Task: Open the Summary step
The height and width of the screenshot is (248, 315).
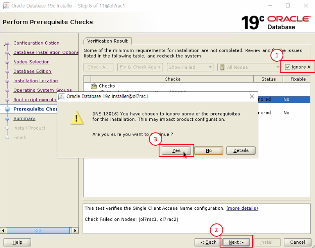Action: (24, 118)
